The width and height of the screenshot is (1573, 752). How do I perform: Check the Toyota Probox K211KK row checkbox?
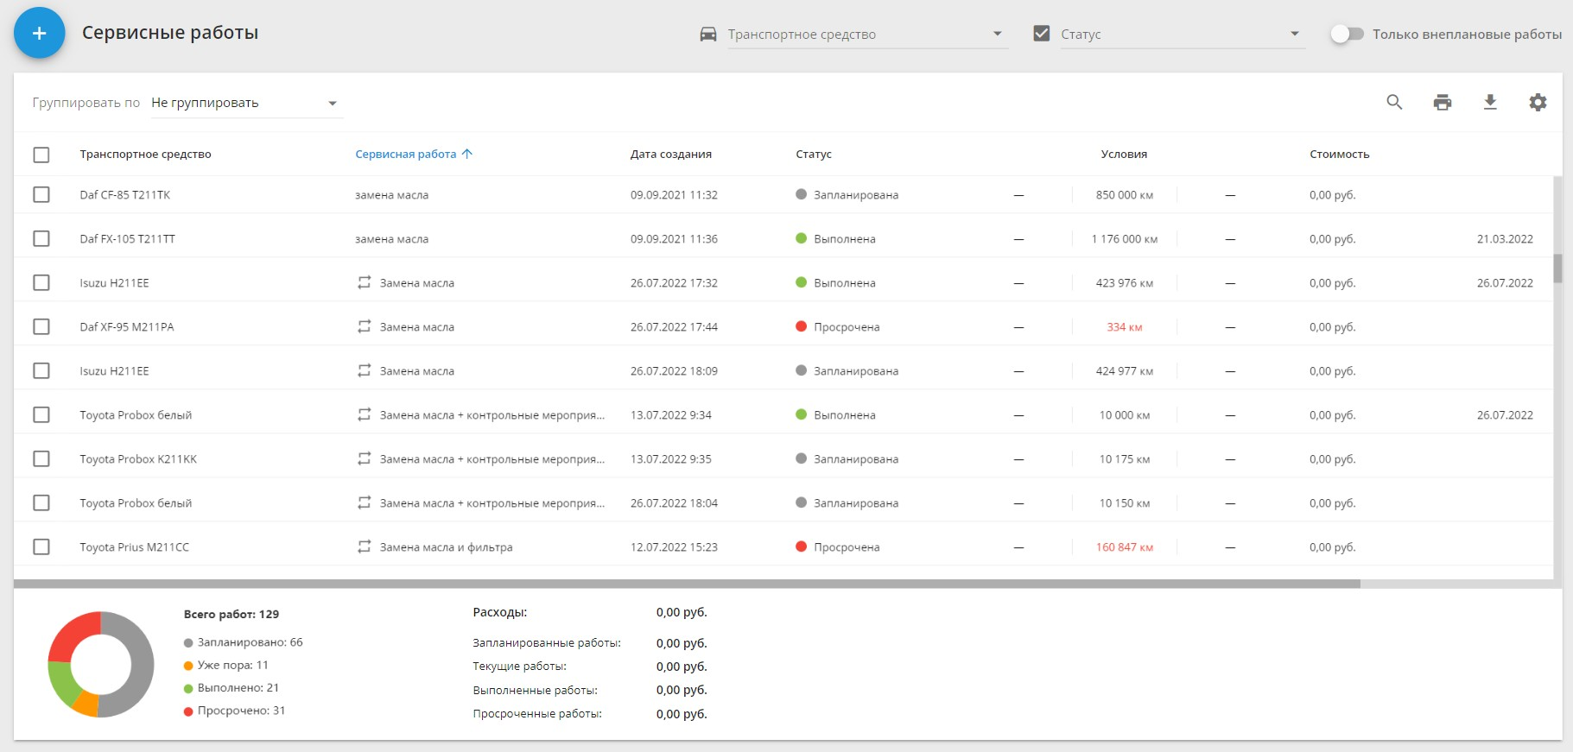(x=41, y=458)
